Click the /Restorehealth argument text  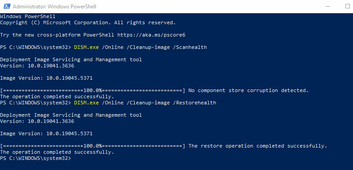click(195, 103)
